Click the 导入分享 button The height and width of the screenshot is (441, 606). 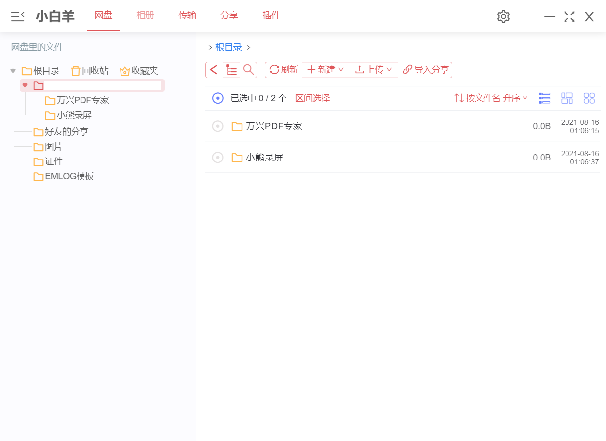coord(426,70)
